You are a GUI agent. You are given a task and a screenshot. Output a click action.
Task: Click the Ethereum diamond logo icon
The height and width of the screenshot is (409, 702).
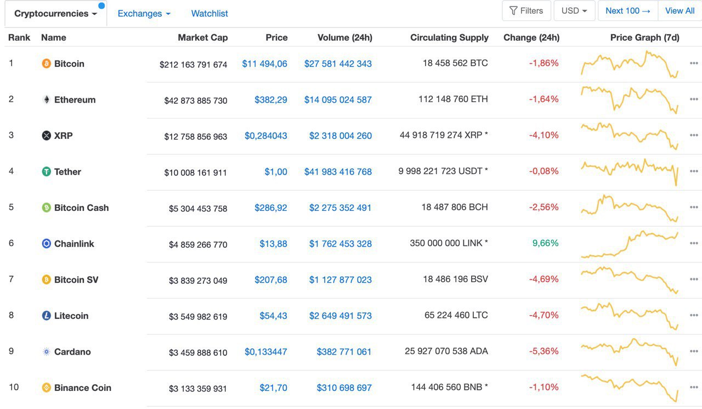(47, 100)
